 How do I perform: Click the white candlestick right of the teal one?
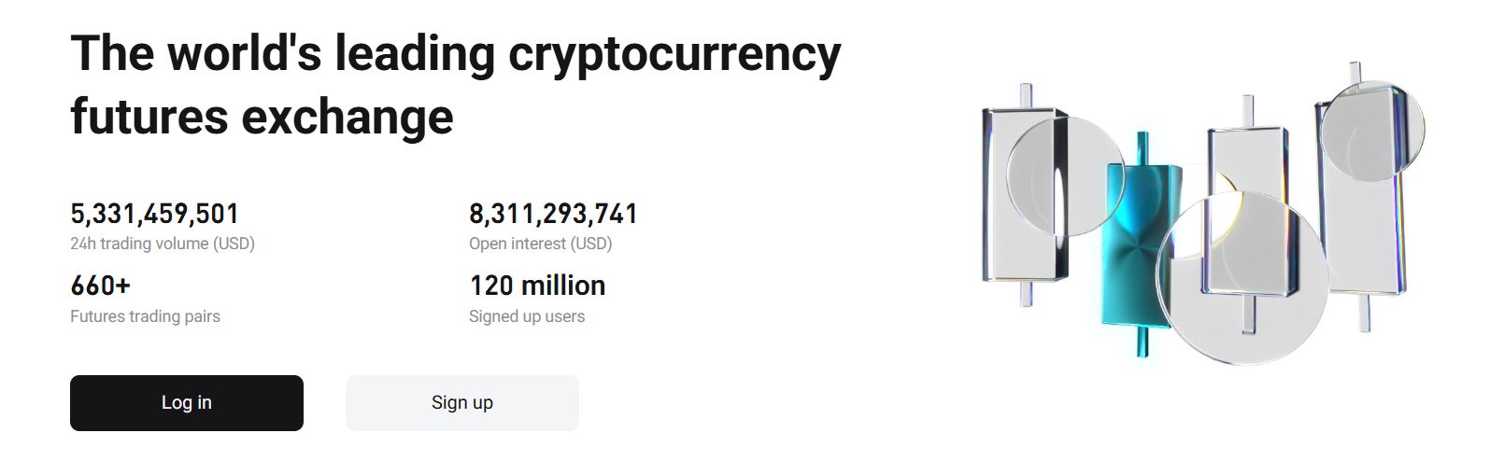pyautogui.click(x=1247, y=159)
